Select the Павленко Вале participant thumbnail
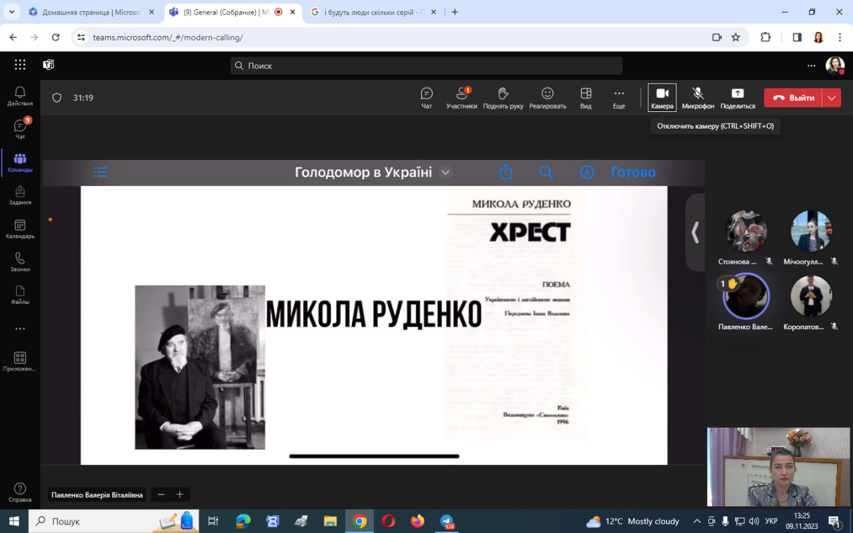 (x=746, y=296)
